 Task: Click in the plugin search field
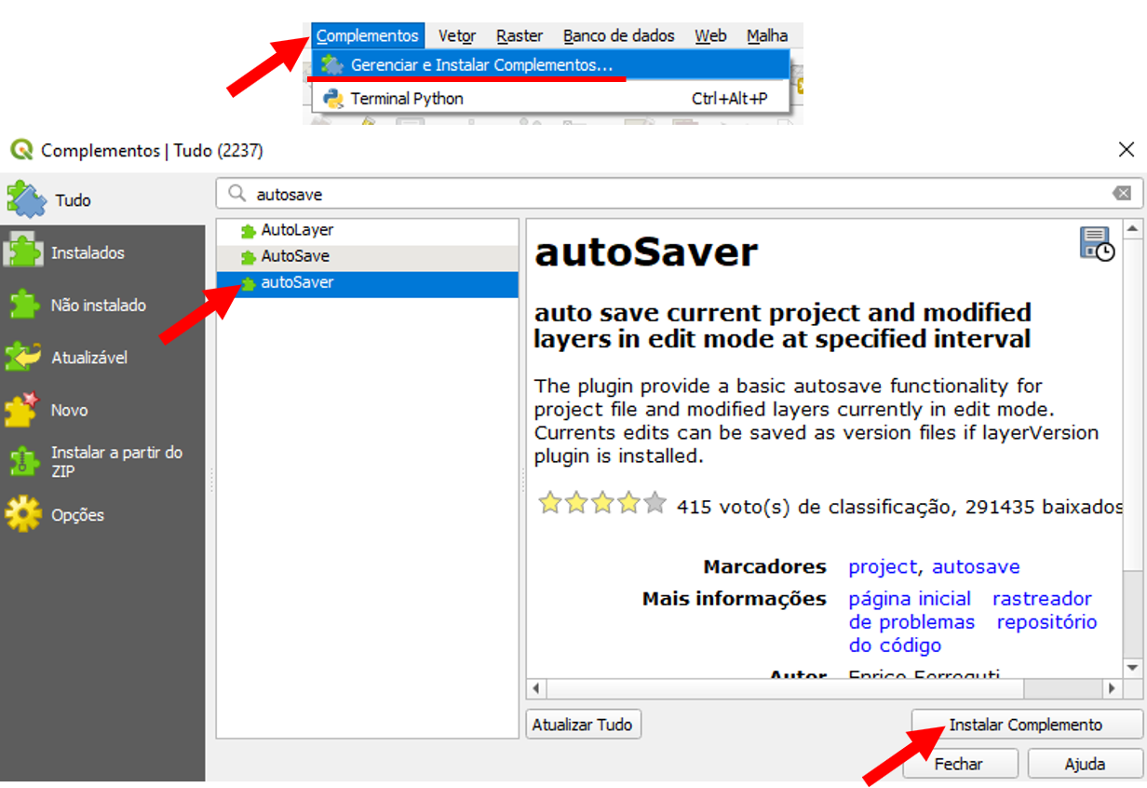[670, 194]
